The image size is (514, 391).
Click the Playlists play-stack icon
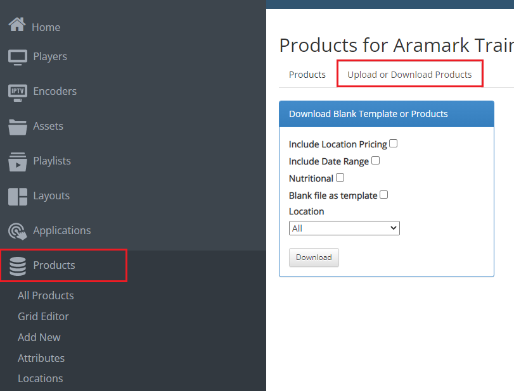click(18, 161)
